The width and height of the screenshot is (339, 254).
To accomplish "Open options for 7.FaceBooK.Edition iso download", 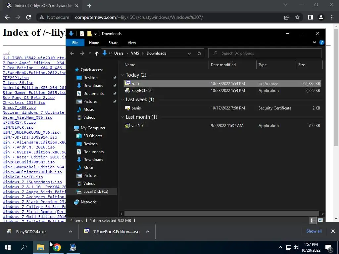I will 148,232.
